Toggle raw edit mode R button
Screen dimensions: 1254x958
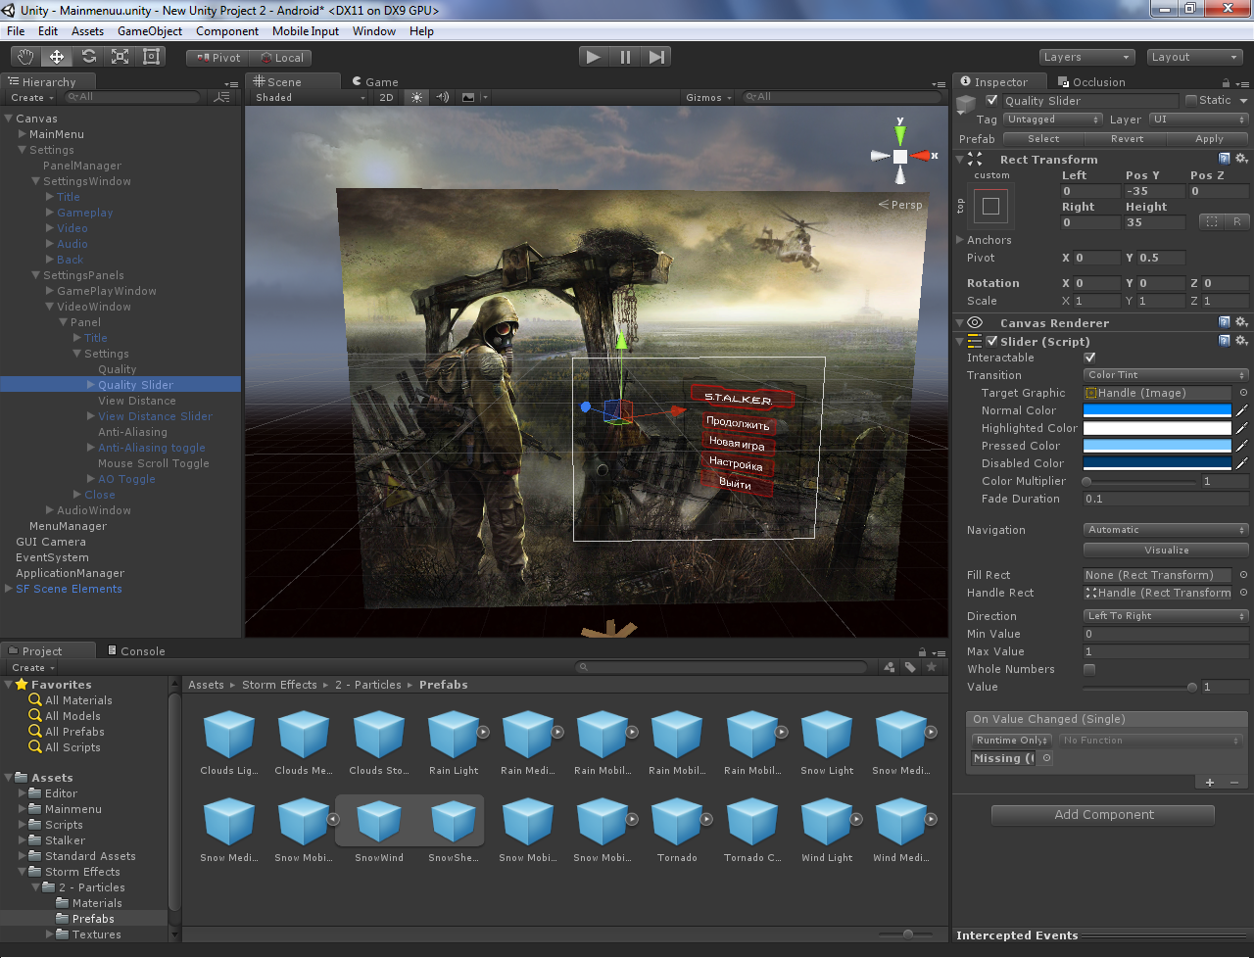(x=1236, y=222)
